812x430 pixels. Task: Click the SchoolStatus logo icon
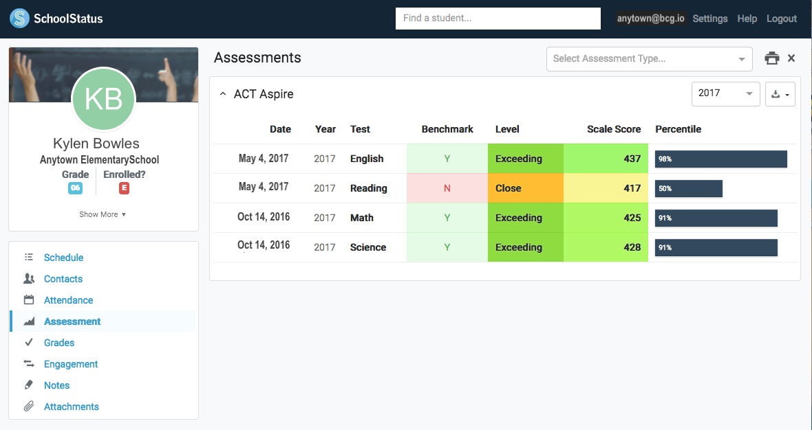point(19,19)
